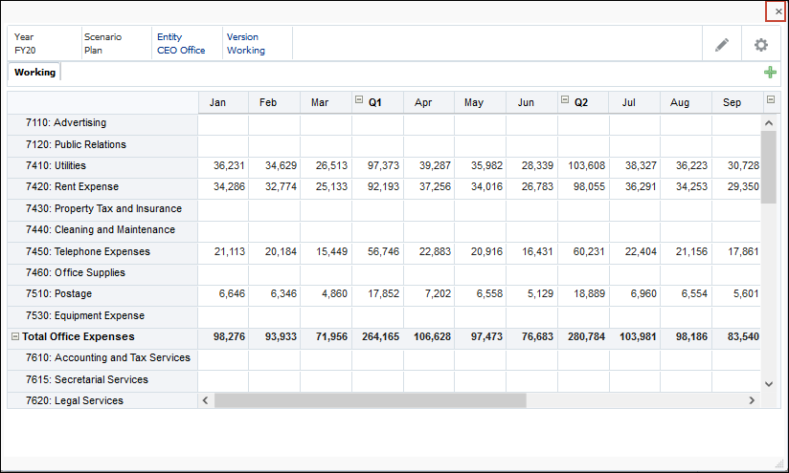
Task: Open the gear settings icon
Action: click(761, 45)
